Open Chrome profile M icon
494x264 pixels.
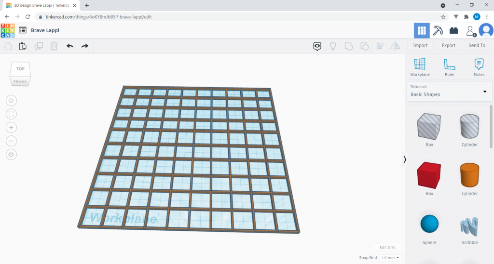pyautogui.click(x=477, y=17)
